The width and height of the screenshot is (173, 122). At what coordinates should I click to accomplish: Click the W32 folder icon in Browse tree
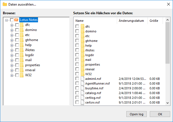[x=22, y=75]
